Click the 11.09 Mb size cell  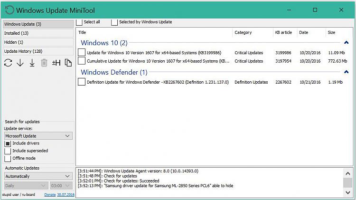coord(337,53)
